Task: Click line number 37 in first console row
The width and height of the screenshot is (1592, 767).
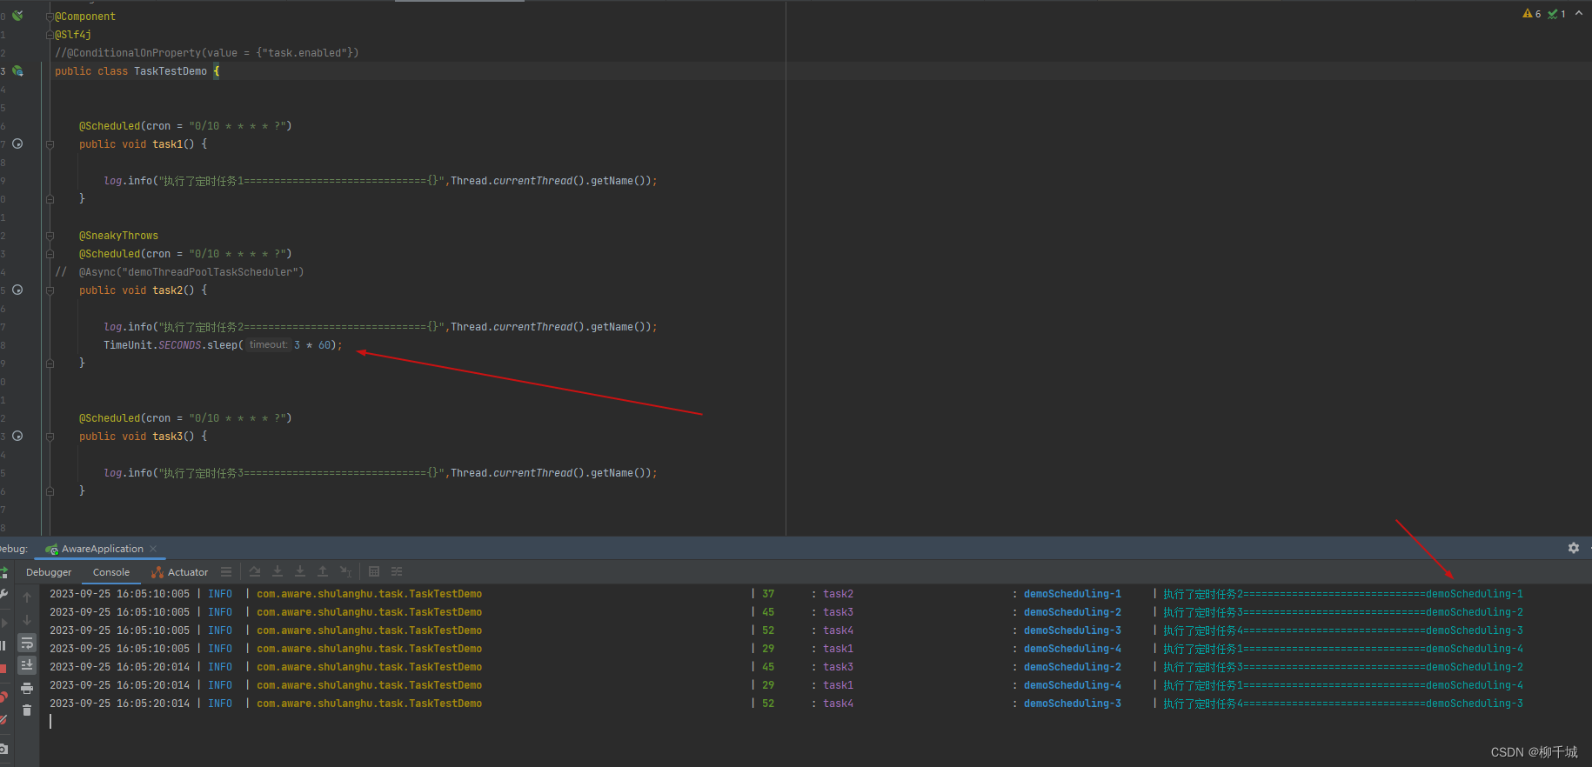Action: tap(768, 594)
